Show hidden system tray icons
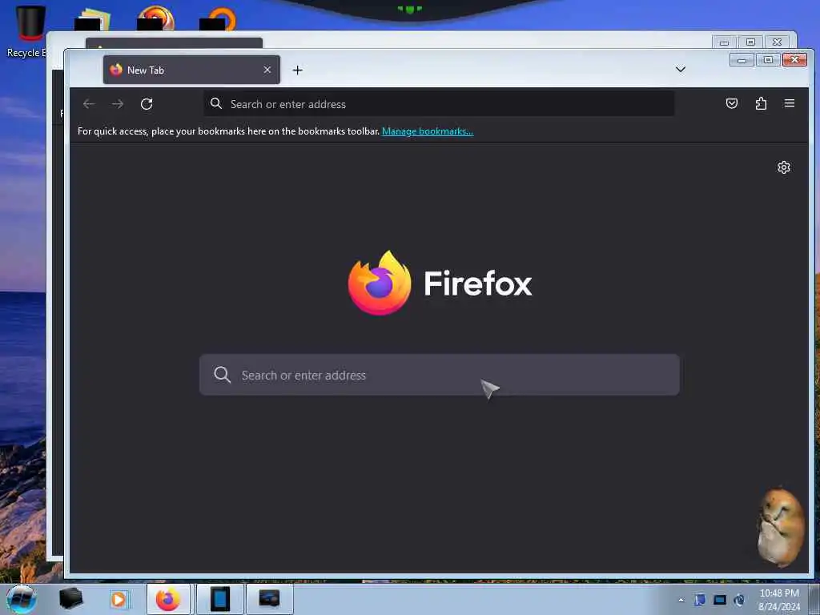820x615 pixels. point(681,600)
